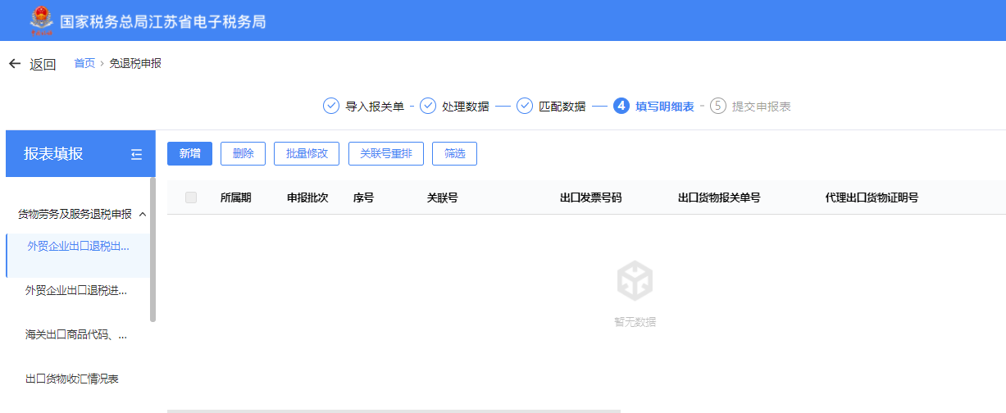Open 外贸企业出口退税进... sidebar item
This screenshot has height=413, width=1006.
76,290
